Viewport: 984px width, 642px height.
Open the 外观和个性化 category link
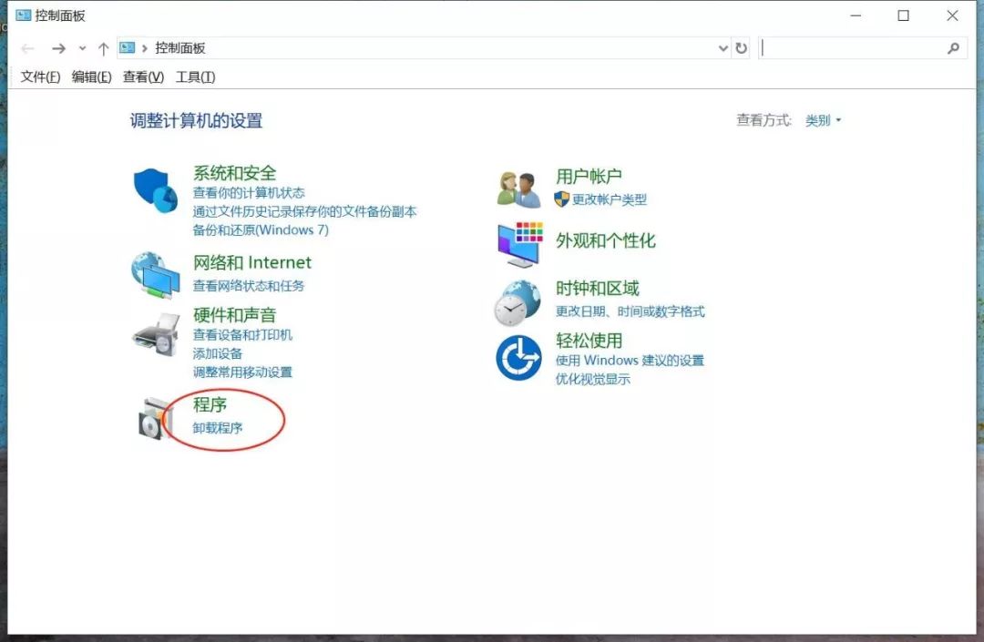[x=605, y=240]
